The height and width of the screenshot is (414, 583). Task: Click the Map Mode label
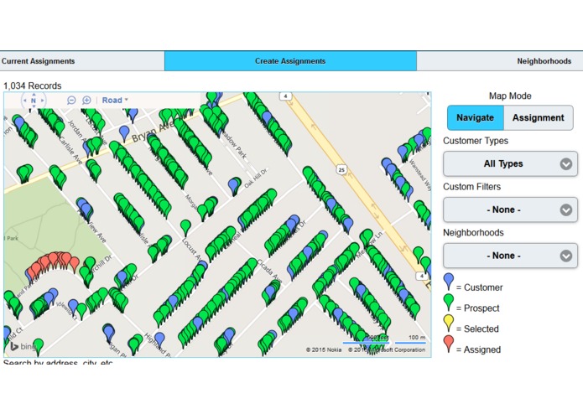click(x=510, y=96)
